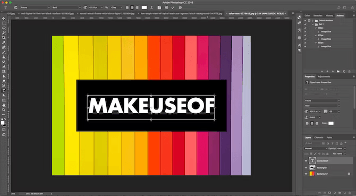Hide the Rectangle 1 layer
Viewport: 356px width, 196px height.
tap(306, 168)
